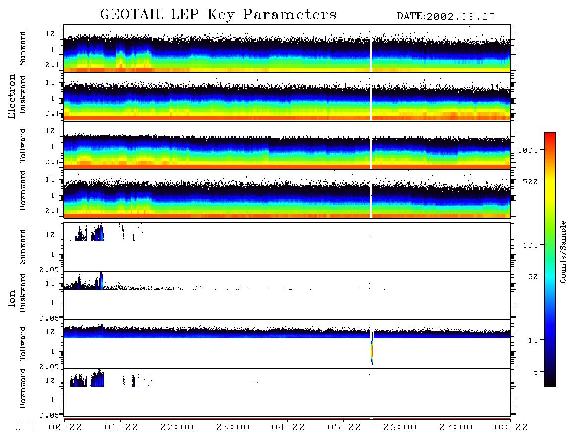The width and height of the screenshot is (566, 436).
Task: Select the Electron 'Sunward' panel label
Action: [x=23, y=49]
